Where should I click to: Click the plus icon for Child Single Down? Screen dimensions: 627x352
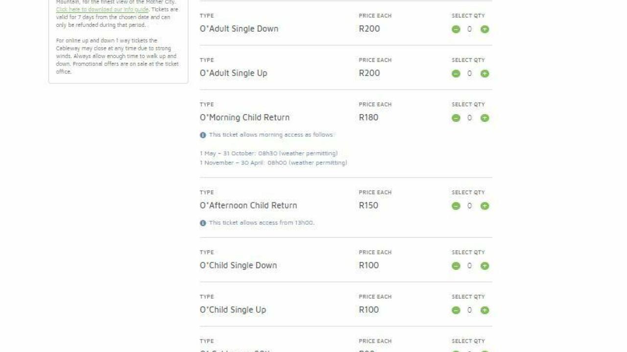coord(484,266)
